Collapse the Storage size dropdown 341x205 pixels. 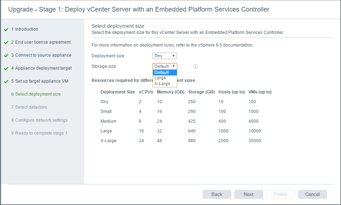(165, 66)
